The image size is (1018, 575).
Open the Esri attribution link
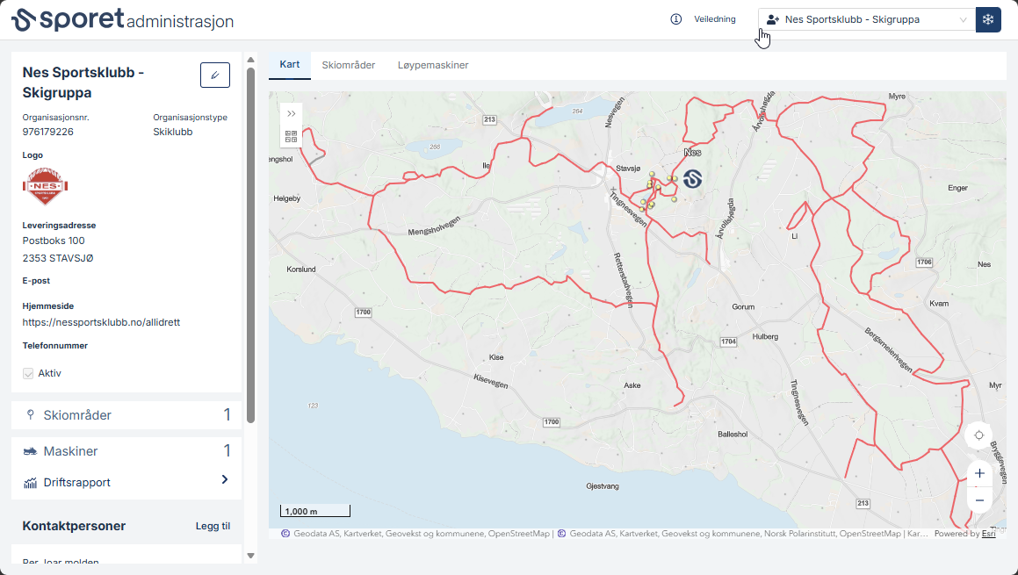988,534
